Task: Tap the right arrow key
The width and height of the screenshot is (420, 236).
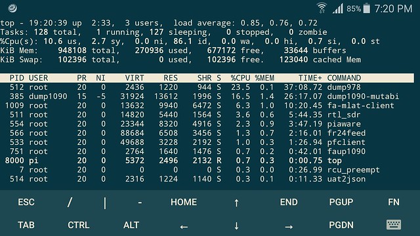Action: [289, 227]
